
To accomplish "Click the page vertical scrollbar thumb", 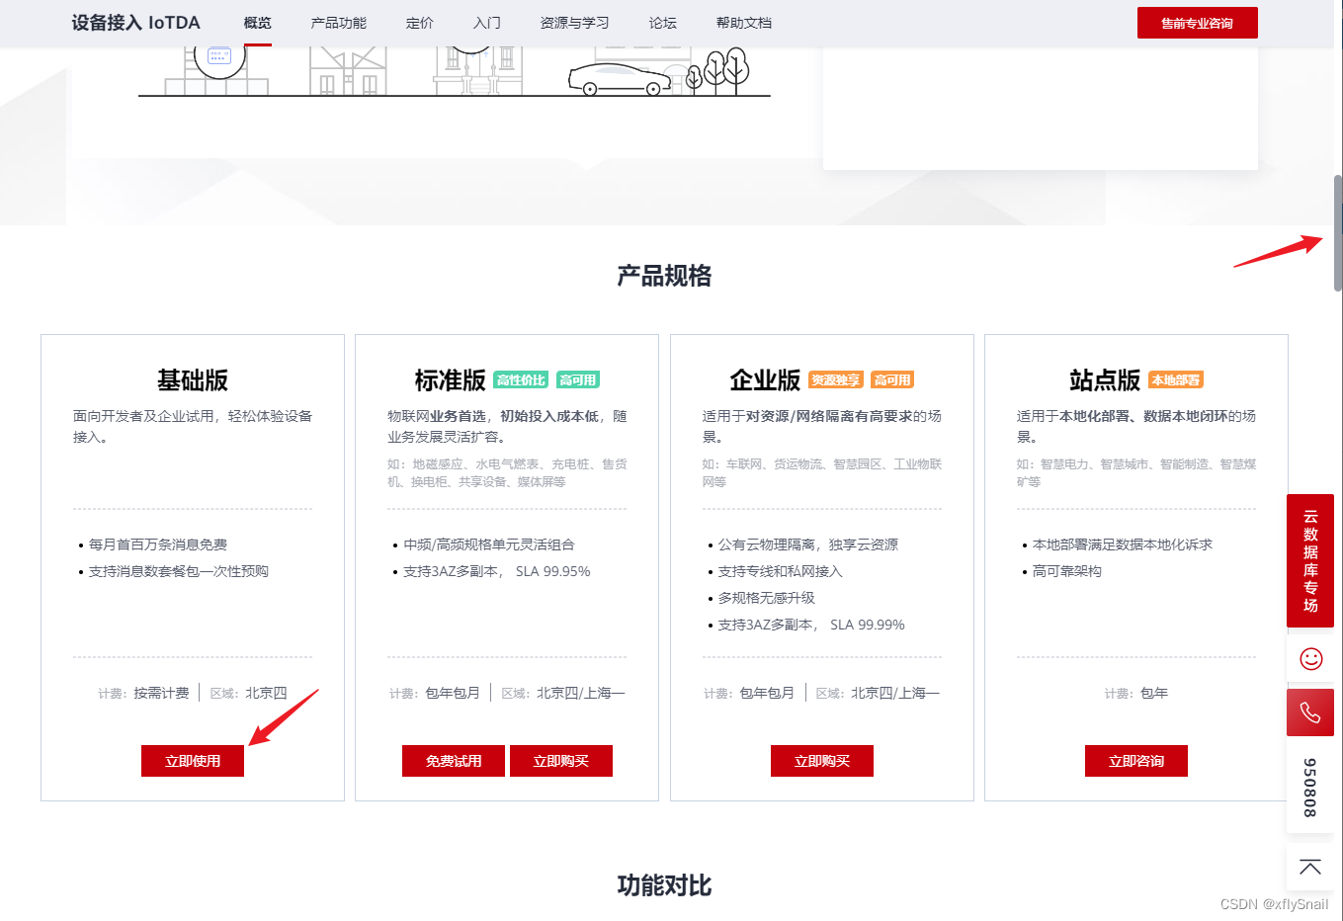I will tap(1338, 233).
